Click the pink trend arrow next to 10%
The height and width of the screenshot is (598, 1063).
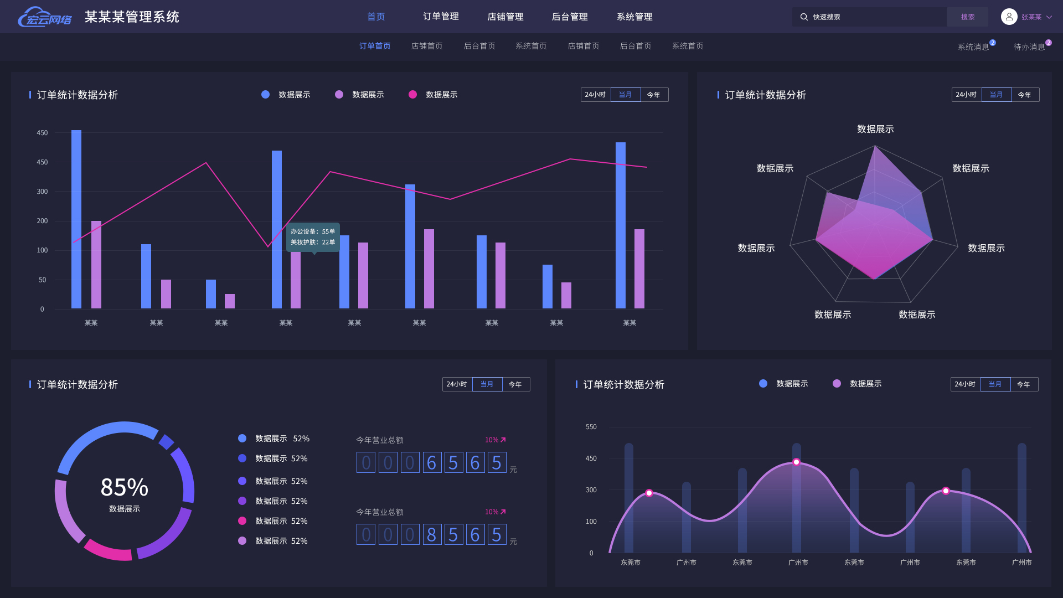(x=503, y=439)
